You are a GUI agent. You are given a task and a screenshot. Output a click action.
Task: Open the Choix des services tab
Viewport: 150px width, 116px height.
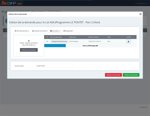pyautogui.click(x=22, y=31)
